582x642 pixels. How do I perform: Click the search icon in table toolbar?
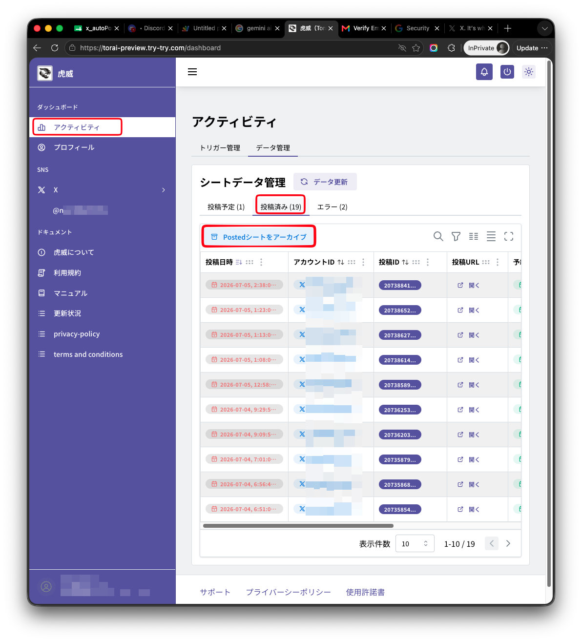438,236
